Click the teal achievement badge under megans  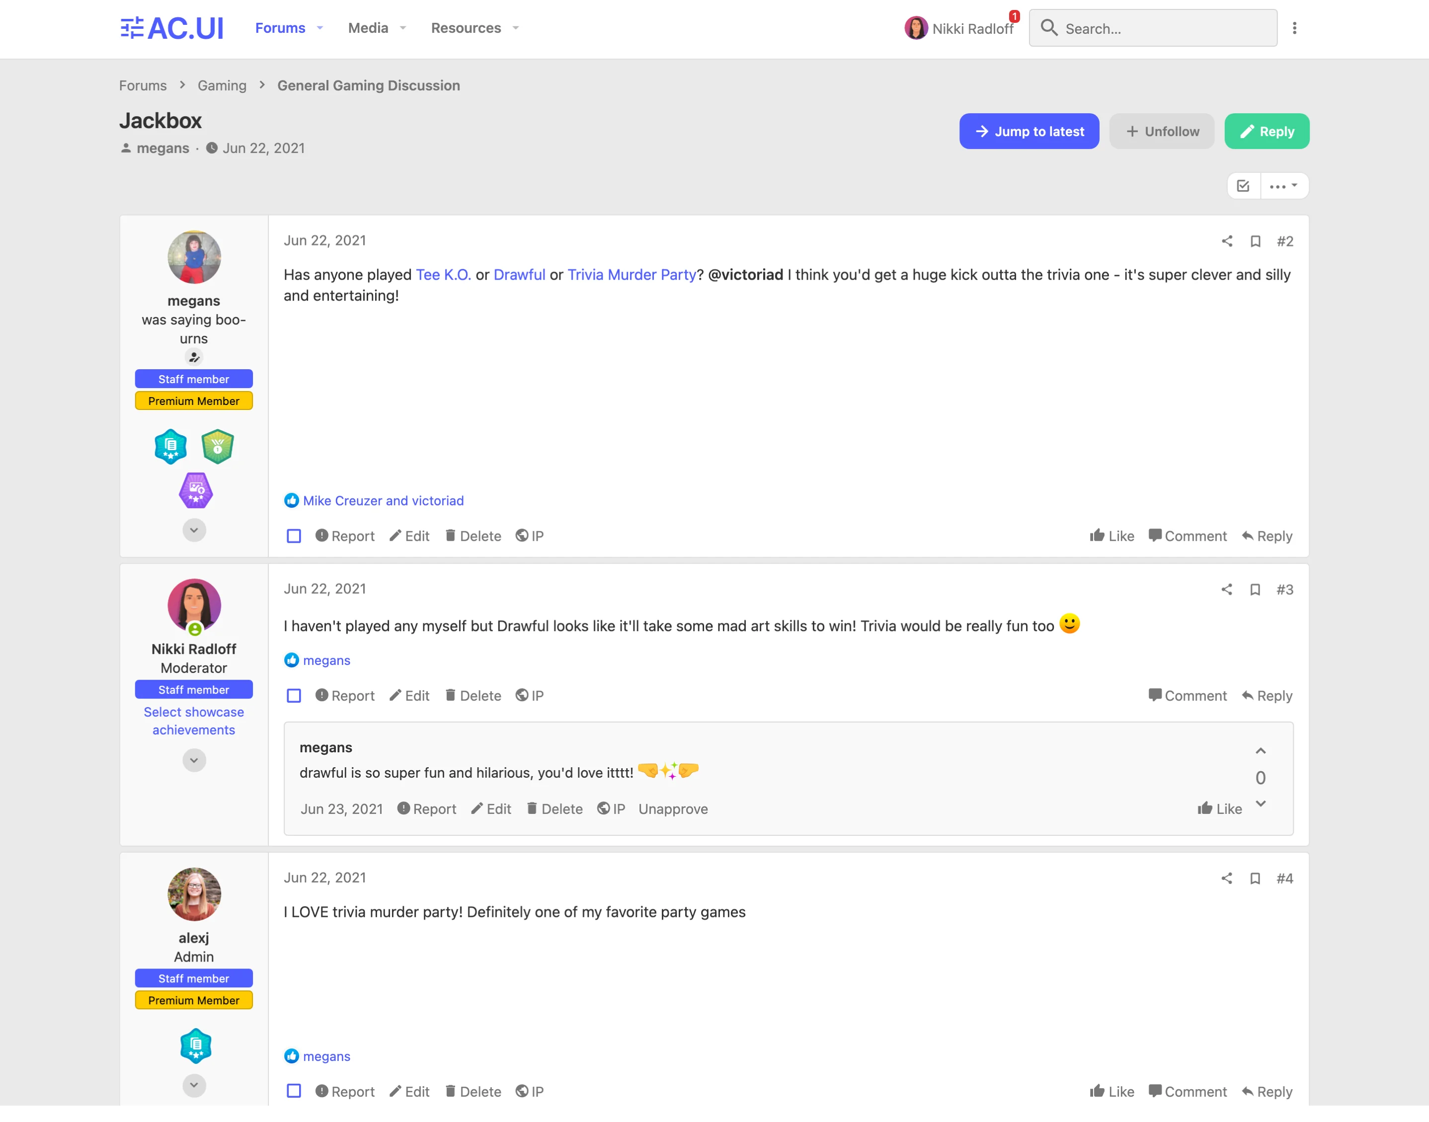coord(171,447)
